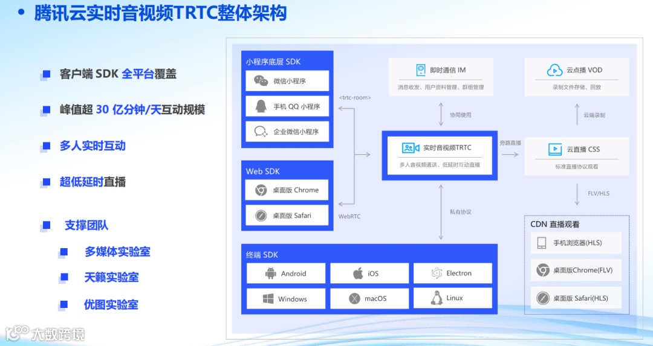Select the 桌面版 Safari(HLS) box
653x346 pixels.
coord(576,298)
